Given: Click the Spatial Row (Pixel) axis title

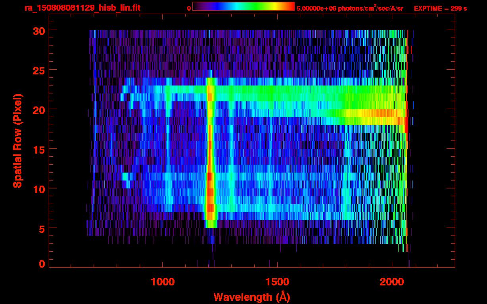Looking at the screenshot, I should click(x=17, y=141).
